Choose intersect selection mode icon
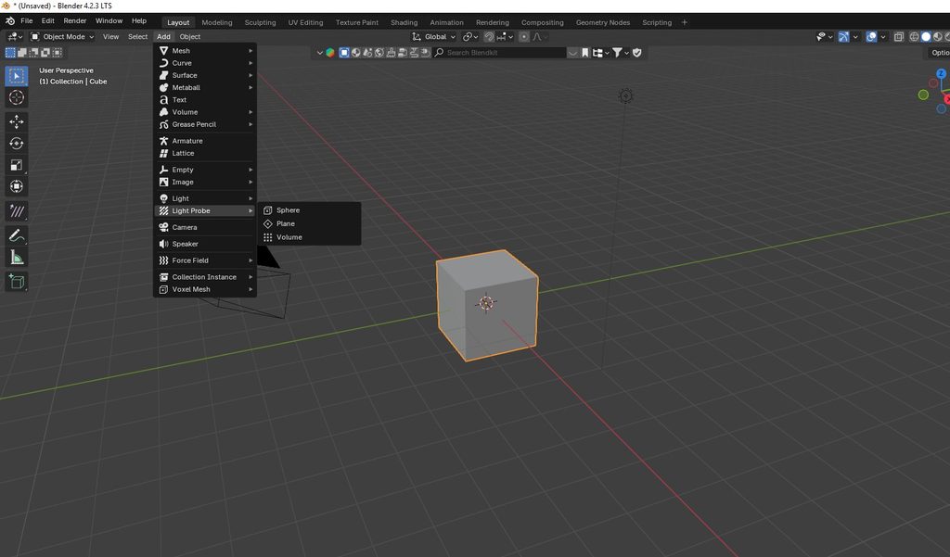 point(57,53)
